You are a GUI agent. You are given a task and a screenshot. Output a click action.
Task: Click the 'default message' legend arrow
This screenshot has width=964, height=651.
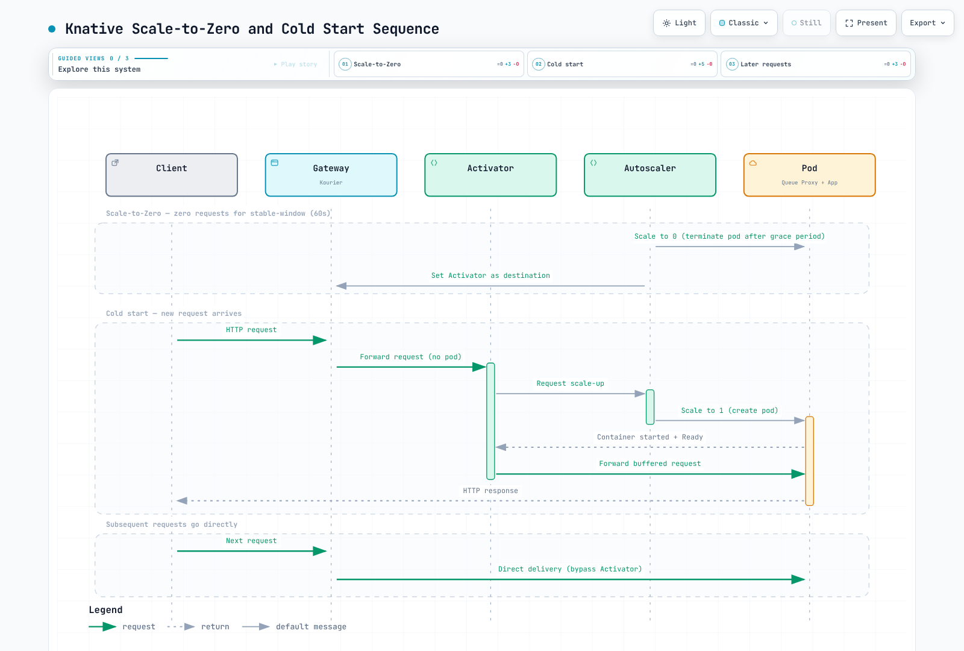(x=256, y=627)
